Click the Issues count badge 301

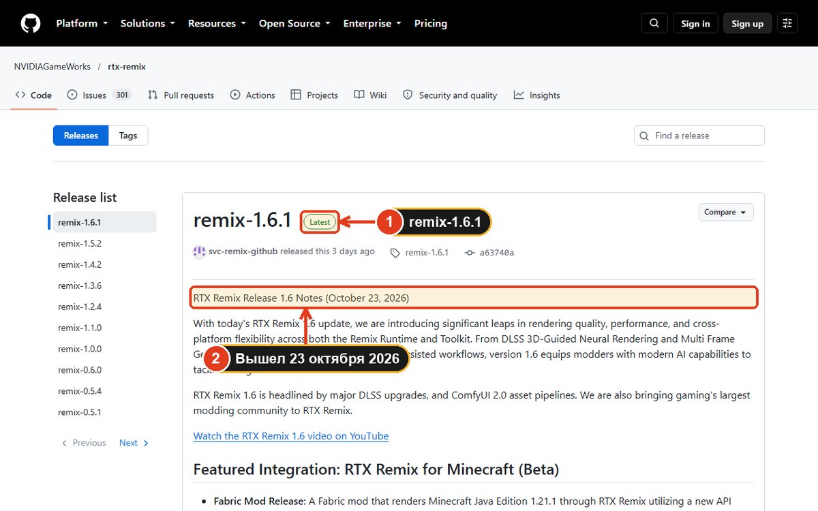tap(122, 95)
